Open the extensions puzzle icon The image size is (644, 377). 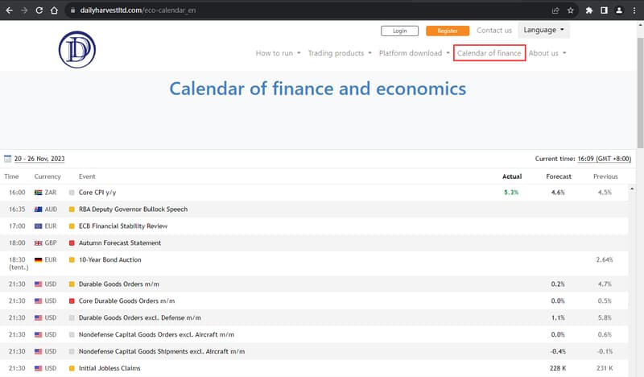(x=589, y=10)
